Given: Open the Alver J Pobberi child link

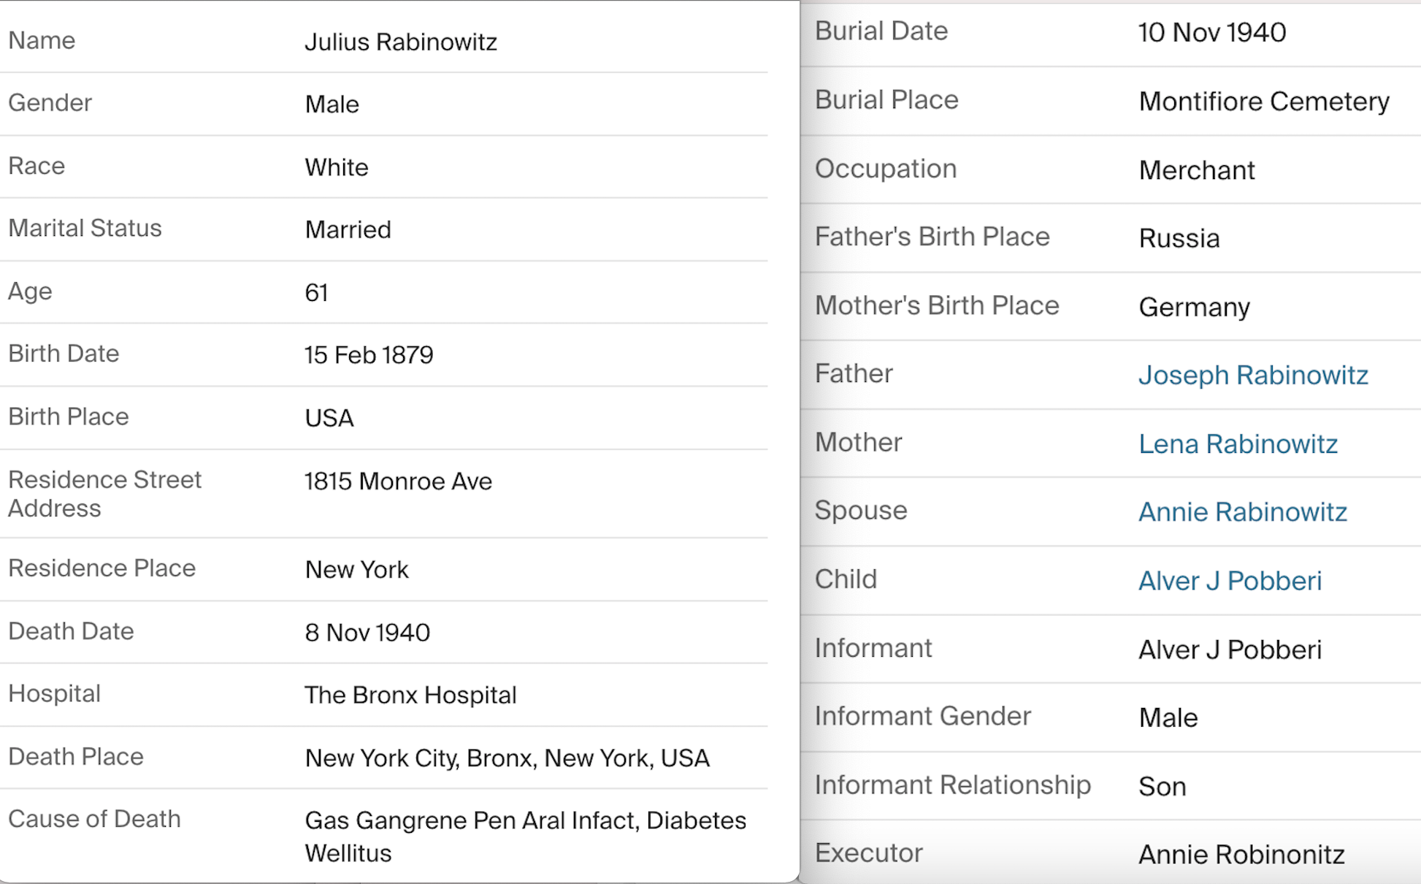Looking at the screenshot, I should click(x=1230, y=580).
